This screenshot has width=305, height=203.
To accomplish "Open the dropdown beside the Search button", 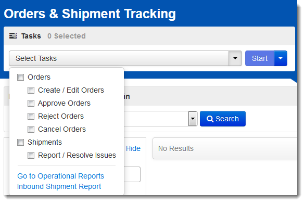I will [193, 119].
